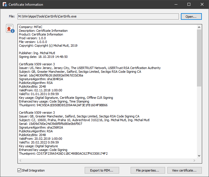Click the 'Description: Certificate Information' line
Viewport: 209px width, 177px height.
43,31
